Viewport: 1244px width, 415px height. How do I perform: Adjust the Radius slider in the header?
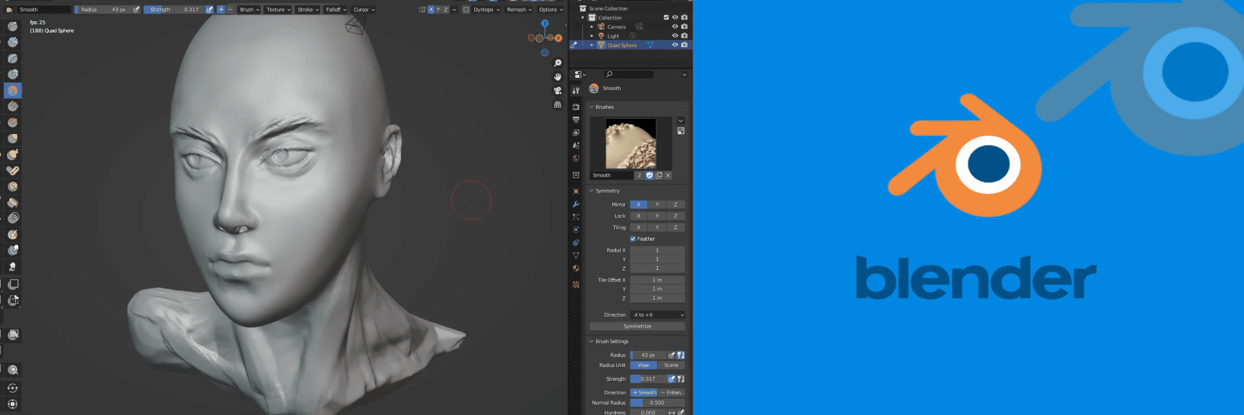pyautogui.click(x=103, y=10)
